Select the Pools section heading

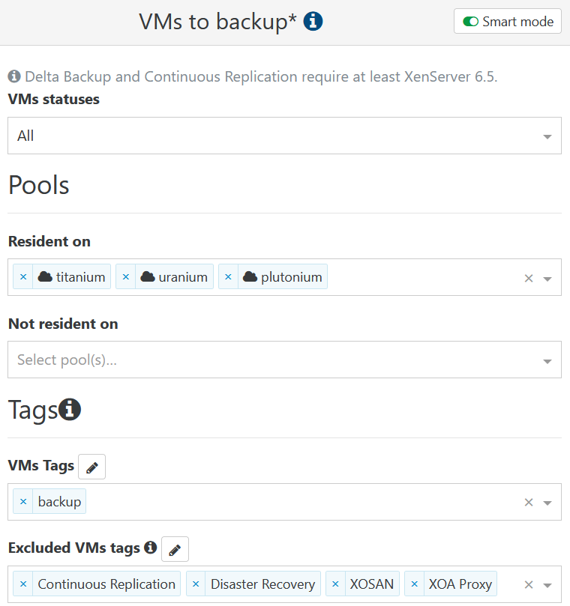click(x=38, y=184)
